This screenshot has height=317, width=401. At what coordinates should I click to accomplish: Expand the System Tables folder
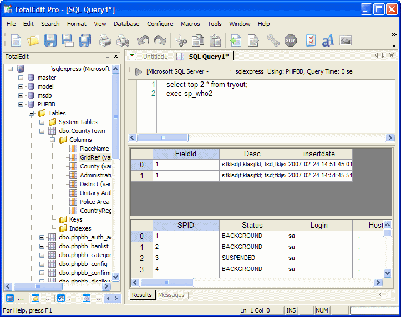(x=42, y=122)
